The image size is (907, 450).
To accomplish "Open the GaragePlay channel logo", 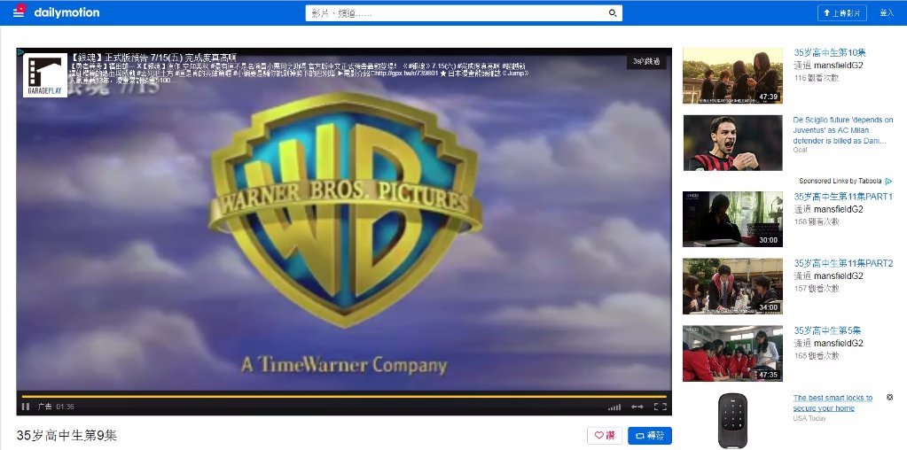I will click(45, 75).
